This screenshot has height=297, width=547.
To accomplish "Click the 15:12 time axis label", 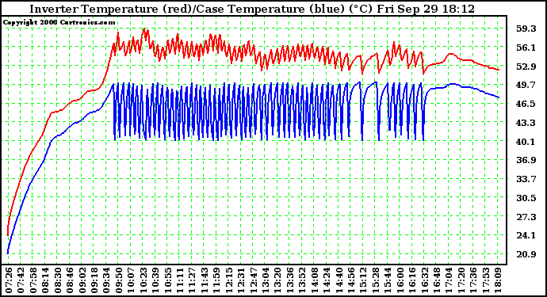I will [364, 280].
